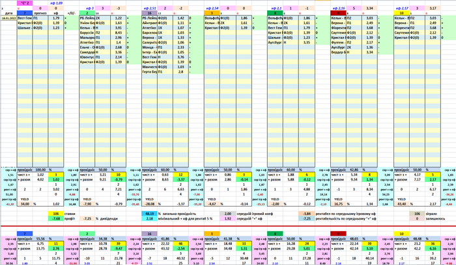Select the YIELD value -28,08
Image resolution: width=456 pixels, height=265 pixels.
click(149, 204)
